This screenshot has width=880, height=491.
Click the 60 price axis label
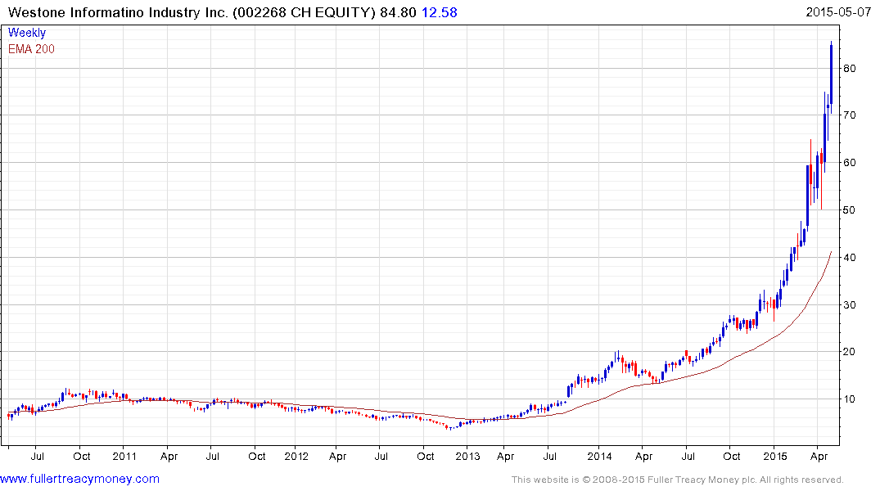point(849,163)
